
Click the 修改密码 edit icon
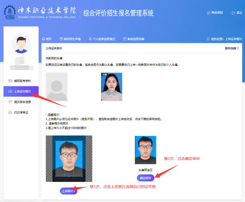(x=208, y=13)
